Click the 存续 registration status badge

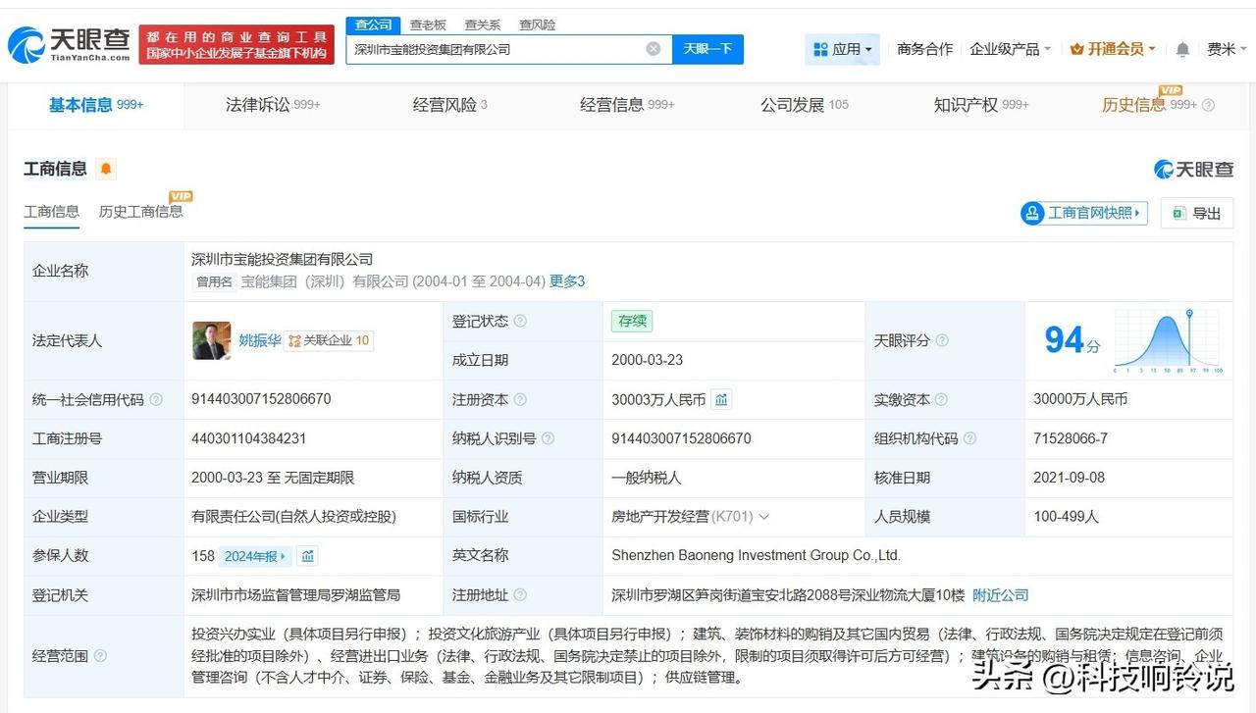point(632,322)
